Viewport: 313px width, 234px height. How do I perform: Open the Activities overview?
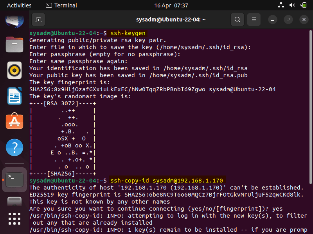point(19,5)
